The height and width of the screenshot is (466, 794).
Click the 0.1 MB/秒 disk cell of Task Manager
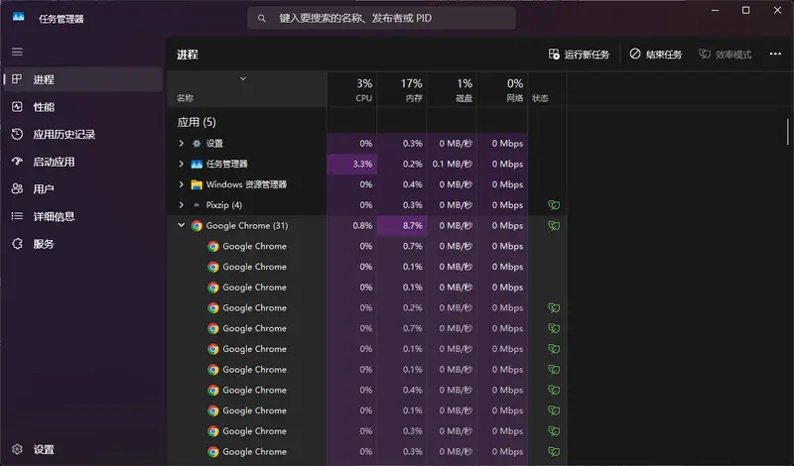tap(452, 164)
